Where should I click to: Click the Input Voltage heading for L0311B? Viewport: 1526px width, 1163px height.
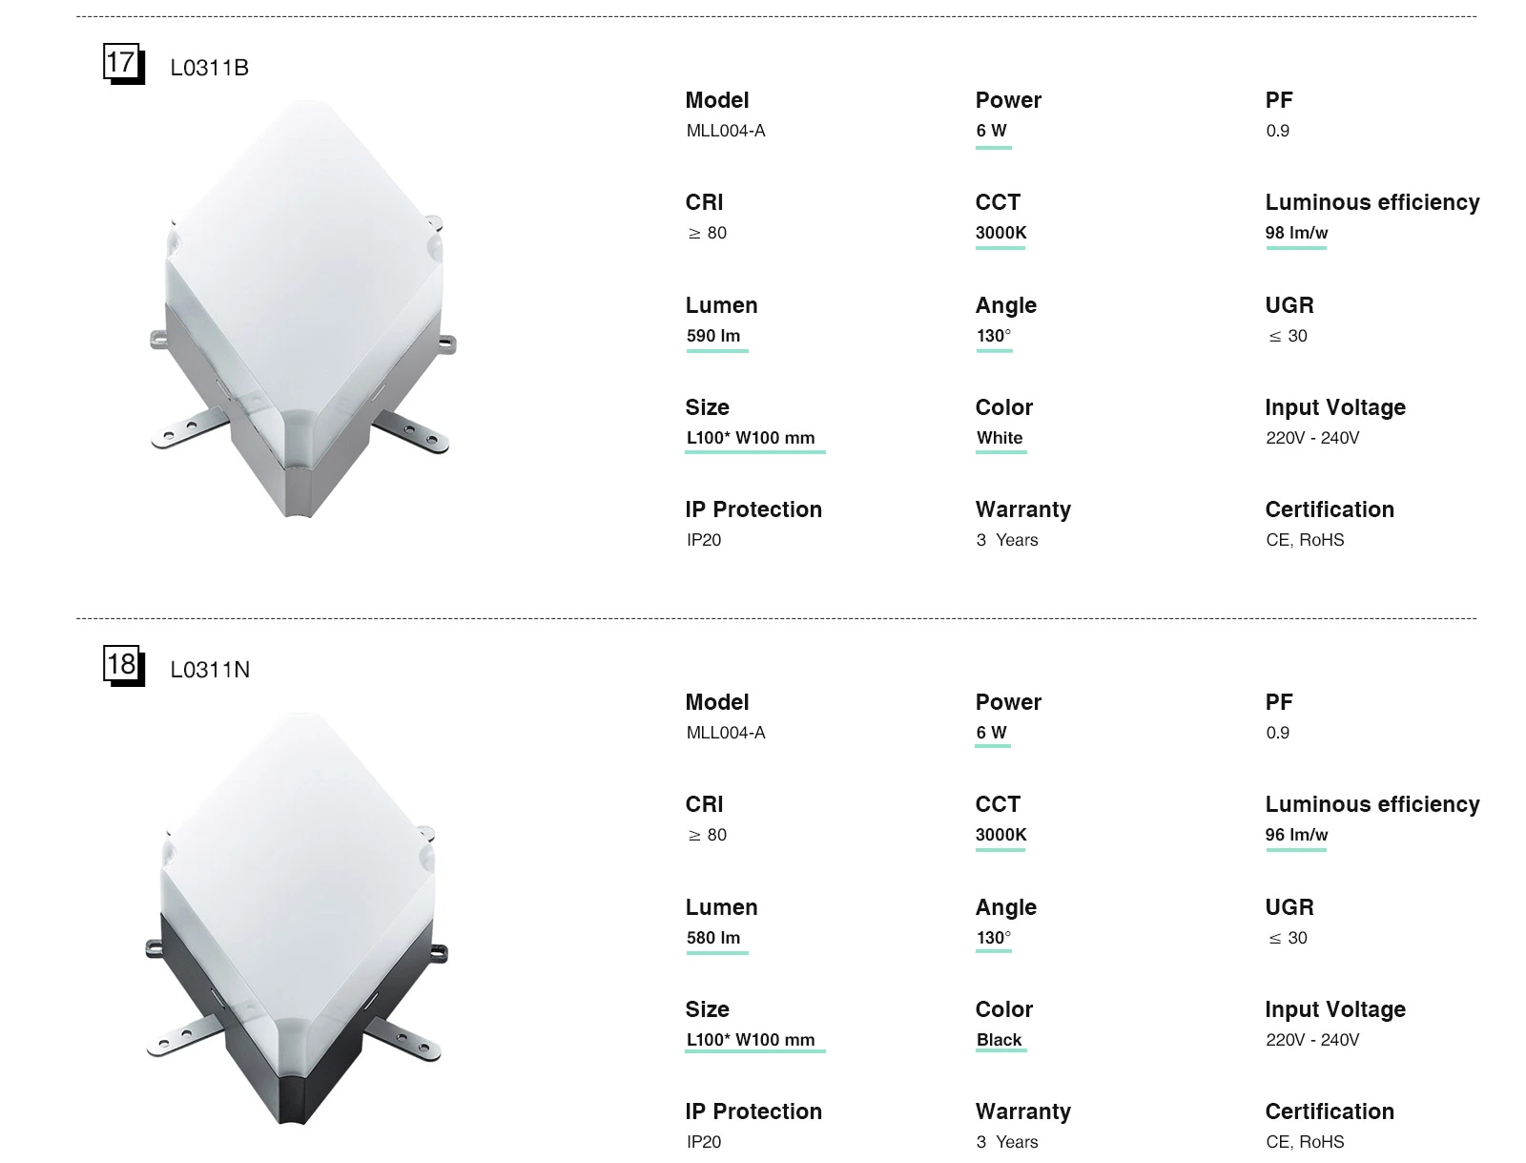click(x=1334, y=407)
